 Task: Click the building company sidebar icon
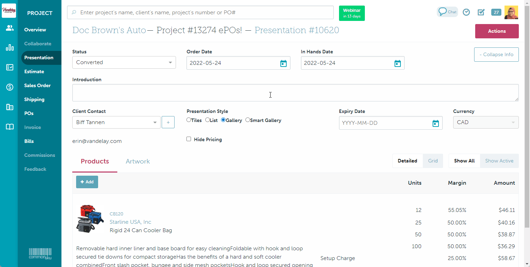10,107
